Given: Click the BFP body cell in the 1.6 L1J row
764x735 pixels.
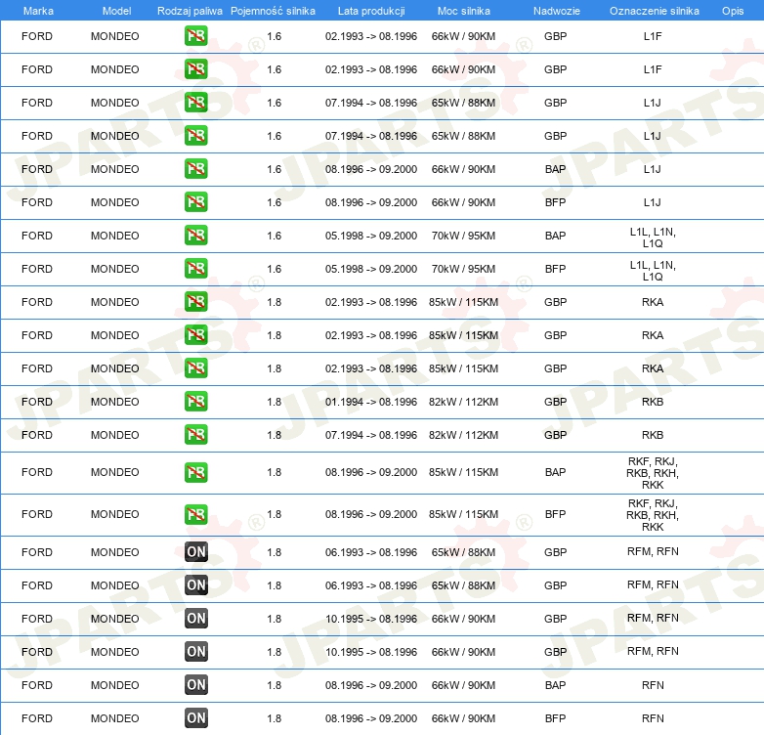Looking at the screenshot, I should pos(556,202).
